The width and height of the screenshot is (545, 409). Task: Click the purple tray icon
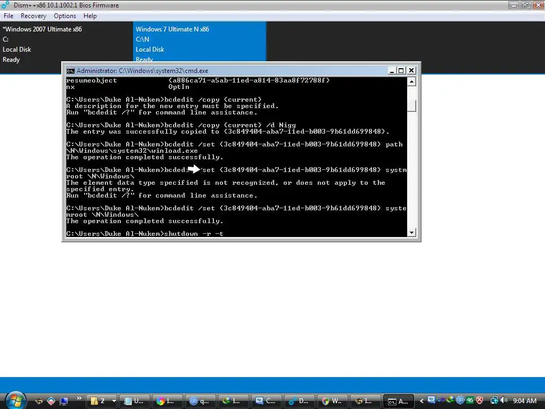[441, 400]
